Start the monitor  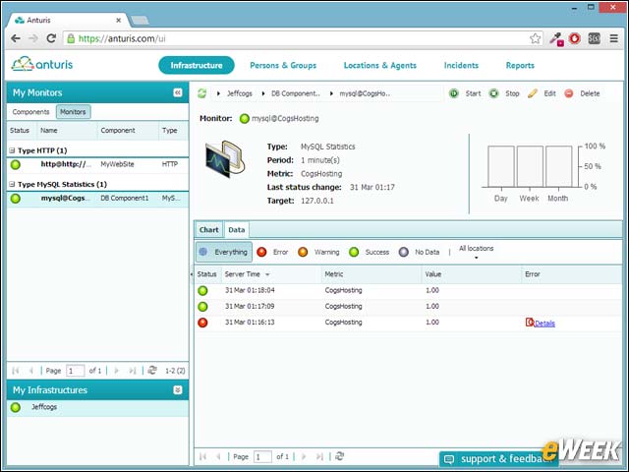(x=465, y=93)
